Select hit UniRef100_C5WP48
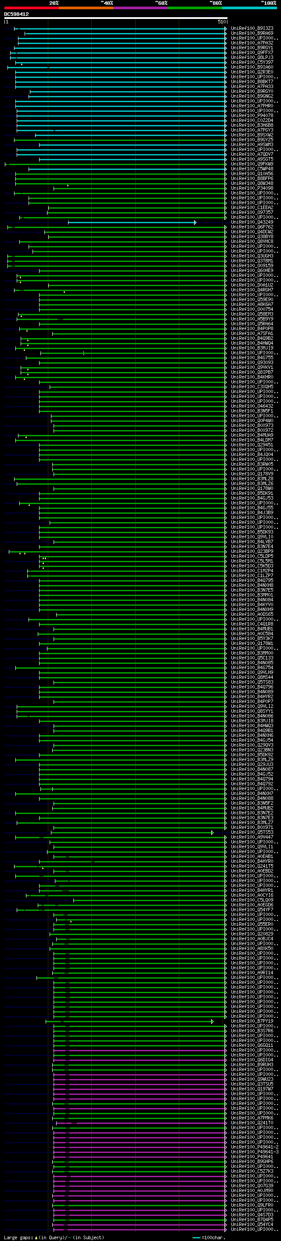Viewport: 281px width, 1241px height. point(252,169)
